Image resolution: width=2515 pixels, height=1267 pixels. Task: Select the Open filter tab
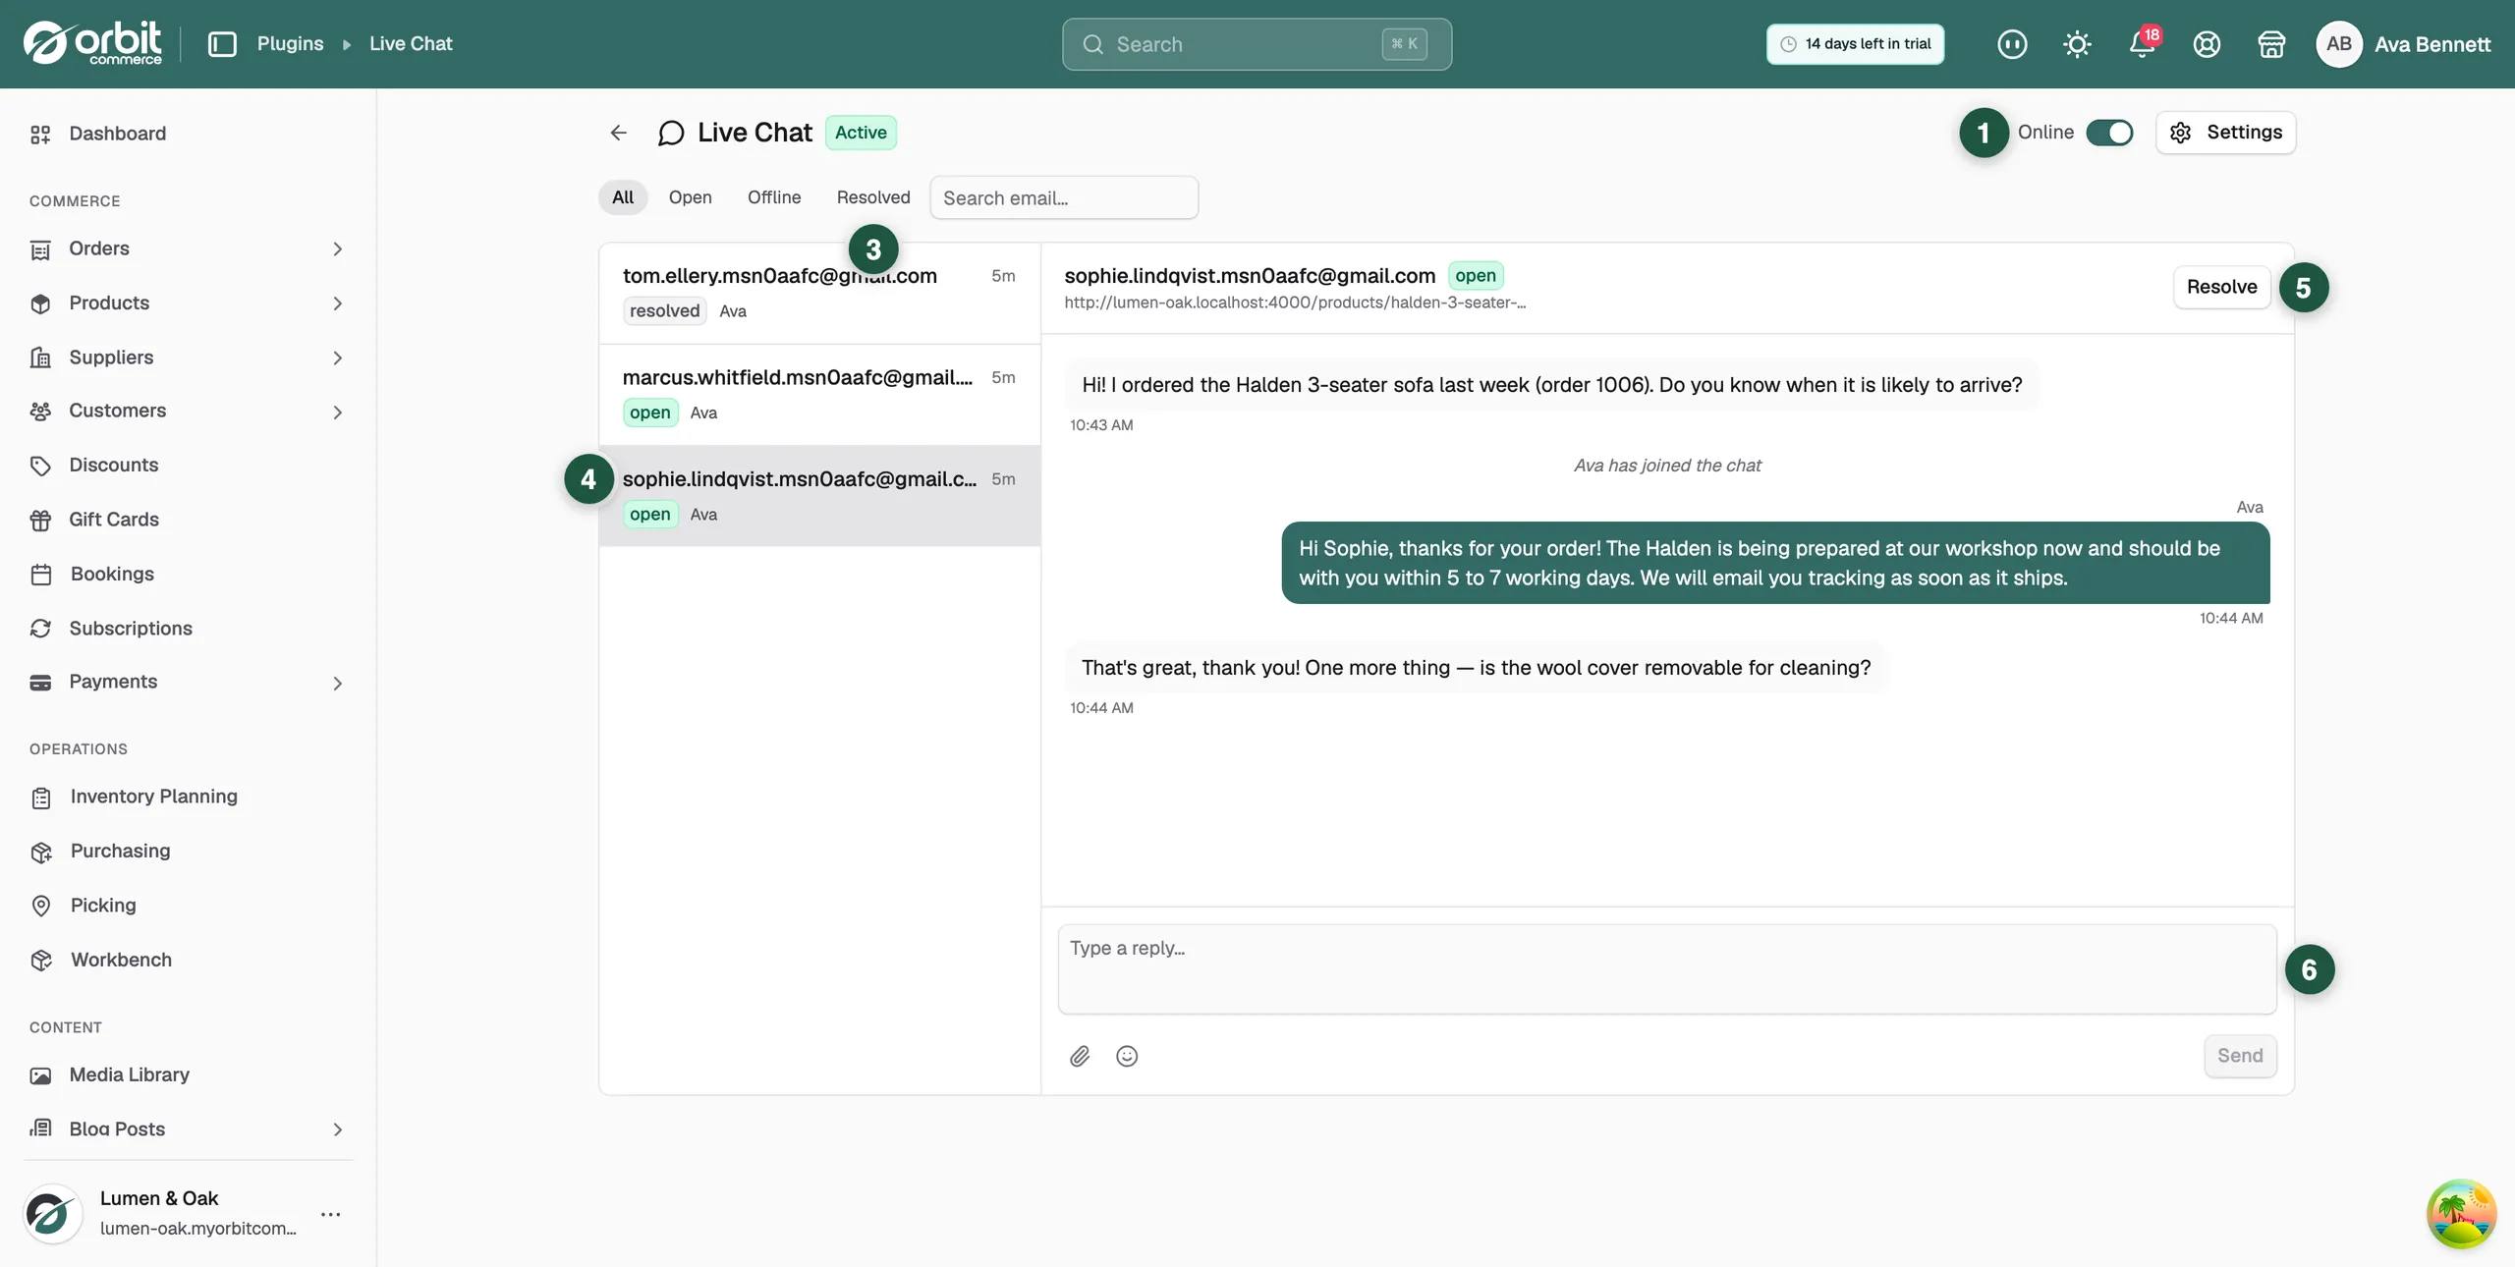click(690, 197)
